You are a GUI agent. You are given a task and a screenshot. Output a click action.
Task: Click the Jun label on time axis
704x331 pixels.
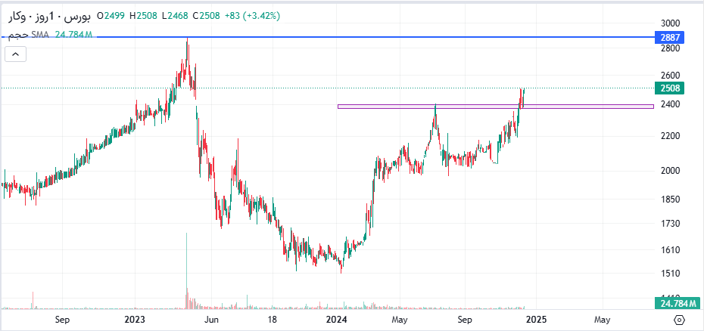point(211,320)
